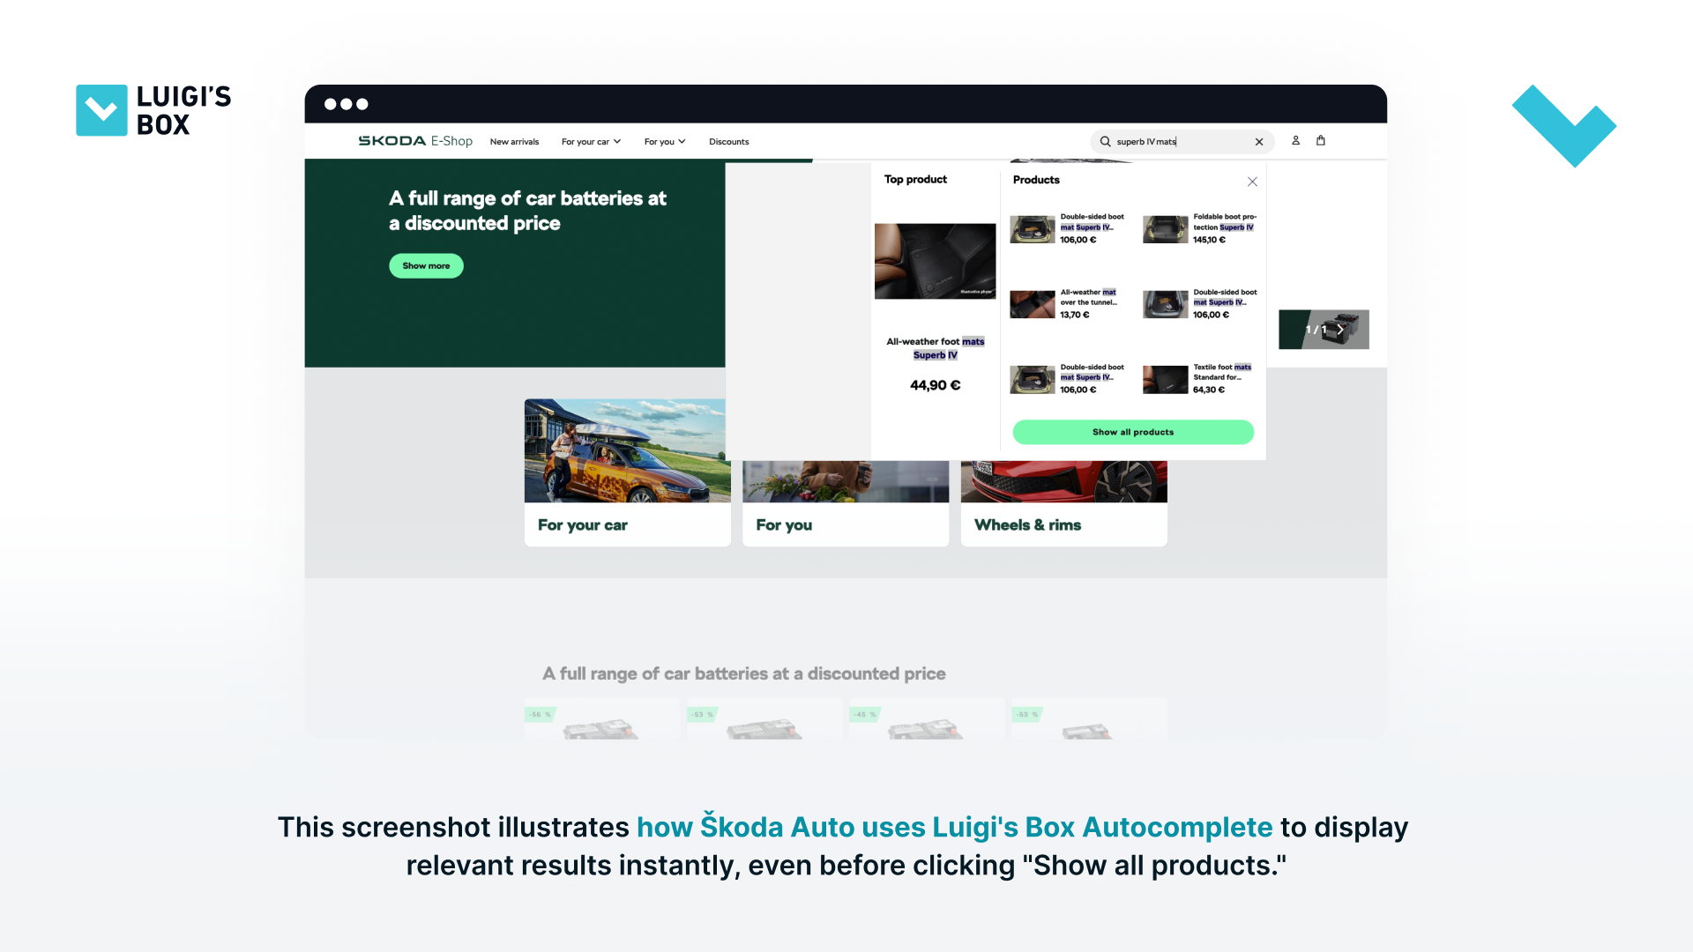Click the Show more button on banner
The image size is (1693, 952).
coord(426,265)
